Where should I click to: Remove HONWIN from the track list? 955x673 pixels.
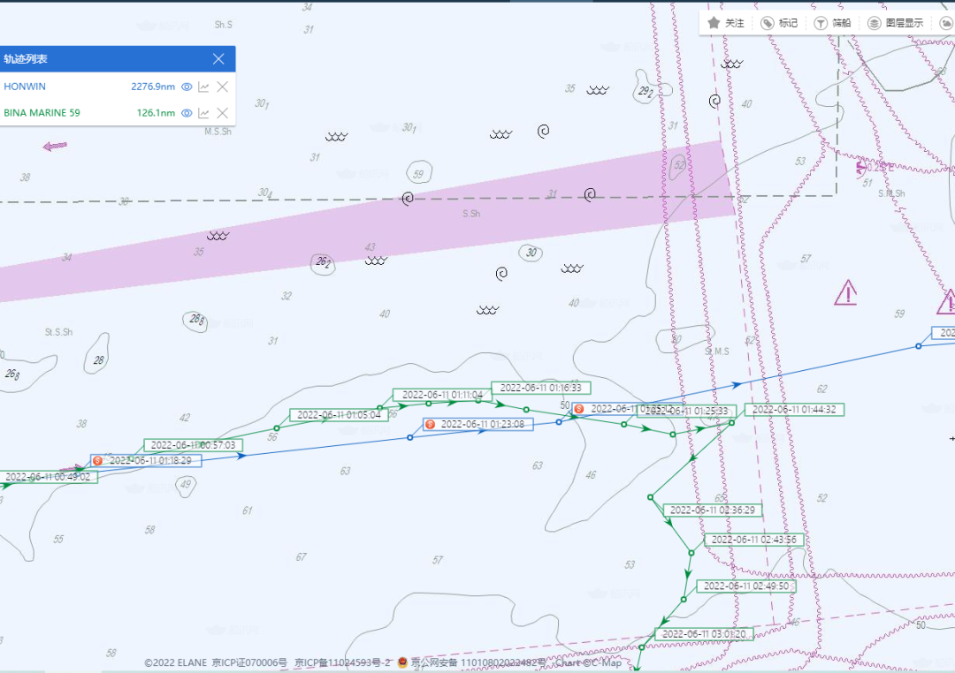(223, 87)
